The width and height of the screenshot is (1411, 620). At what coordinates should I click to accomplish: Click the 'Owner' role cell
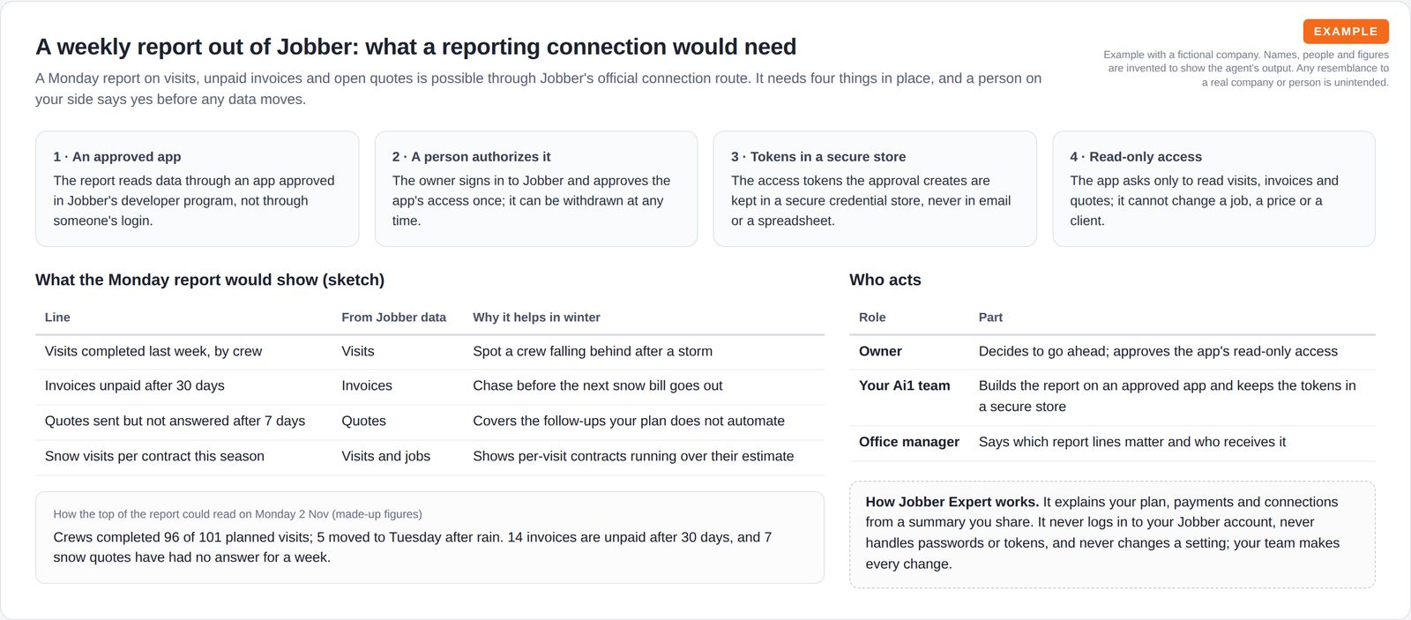[x=880, y=351]
